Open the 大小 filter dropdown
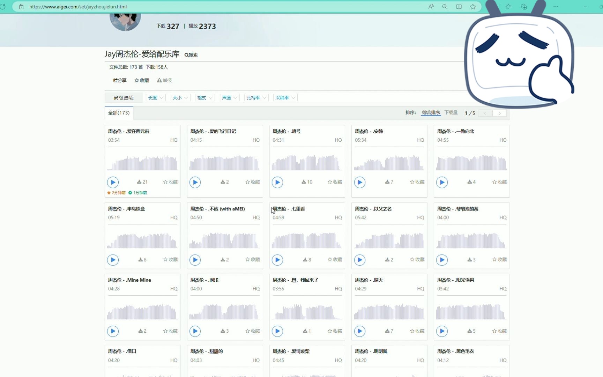The width and height of the screenshot is (603, 377). (x=180, y=98)
